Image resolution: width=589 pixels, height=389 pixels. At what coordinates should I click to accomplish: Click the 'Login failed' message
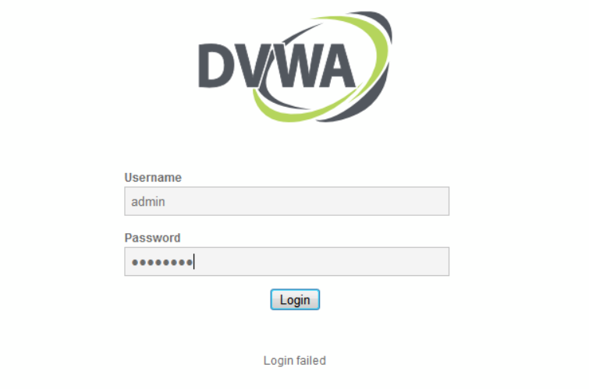click(x=295, y=360)
